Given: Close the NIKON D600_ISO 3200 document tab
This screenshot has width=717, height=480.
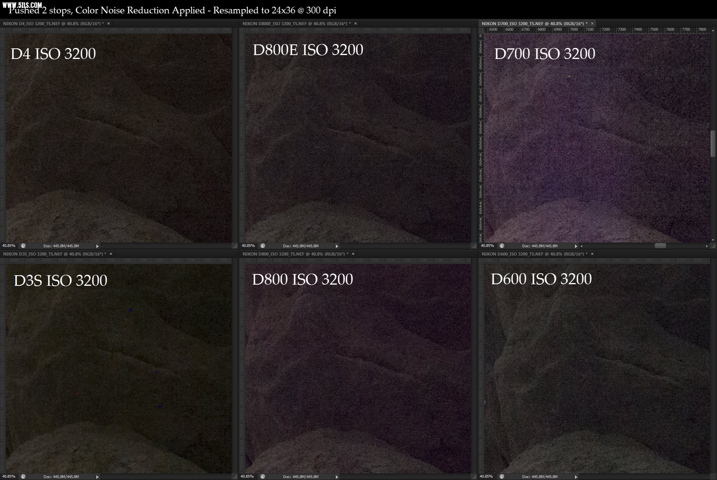Looking at the screenshot, I should coord(592,254).
